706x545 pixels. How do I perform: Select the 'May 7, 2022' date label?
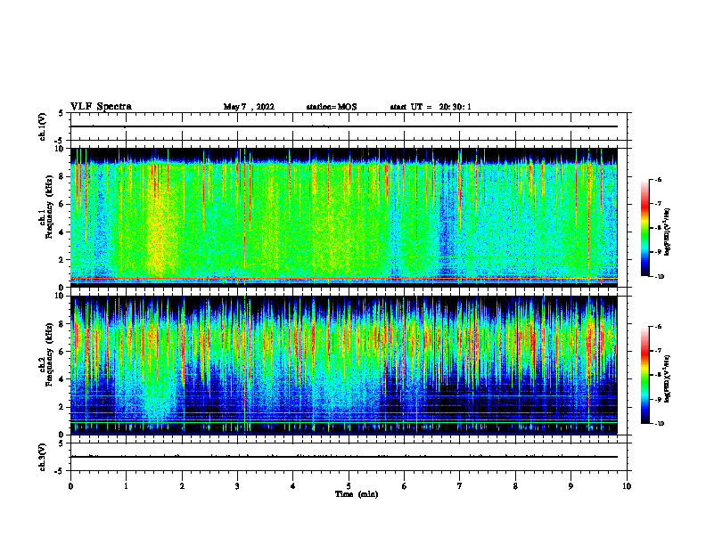(249, 107)
